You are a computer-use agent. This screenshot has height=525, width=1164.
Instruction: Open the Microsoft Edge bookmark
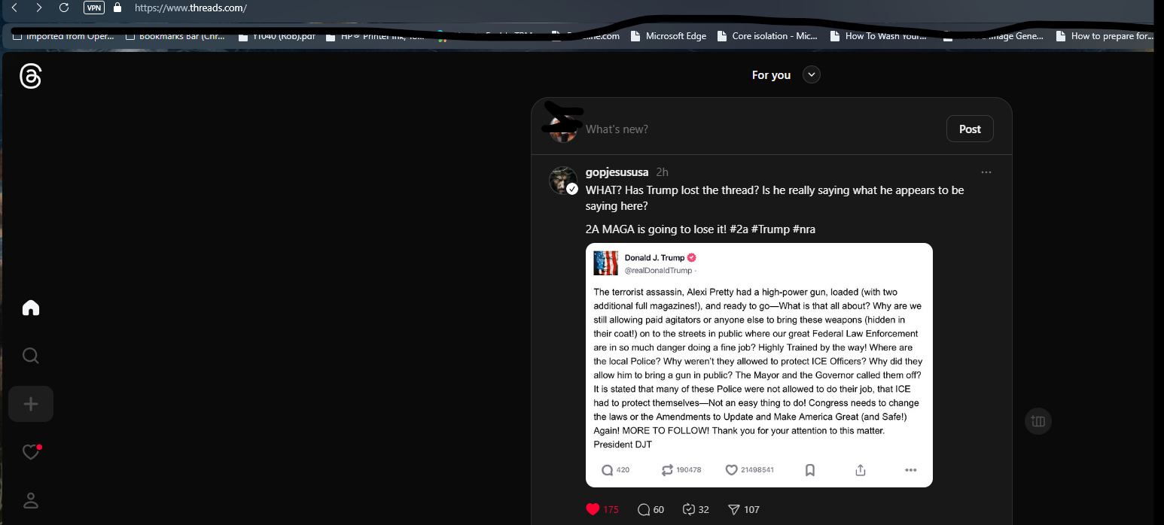point(669,35)
